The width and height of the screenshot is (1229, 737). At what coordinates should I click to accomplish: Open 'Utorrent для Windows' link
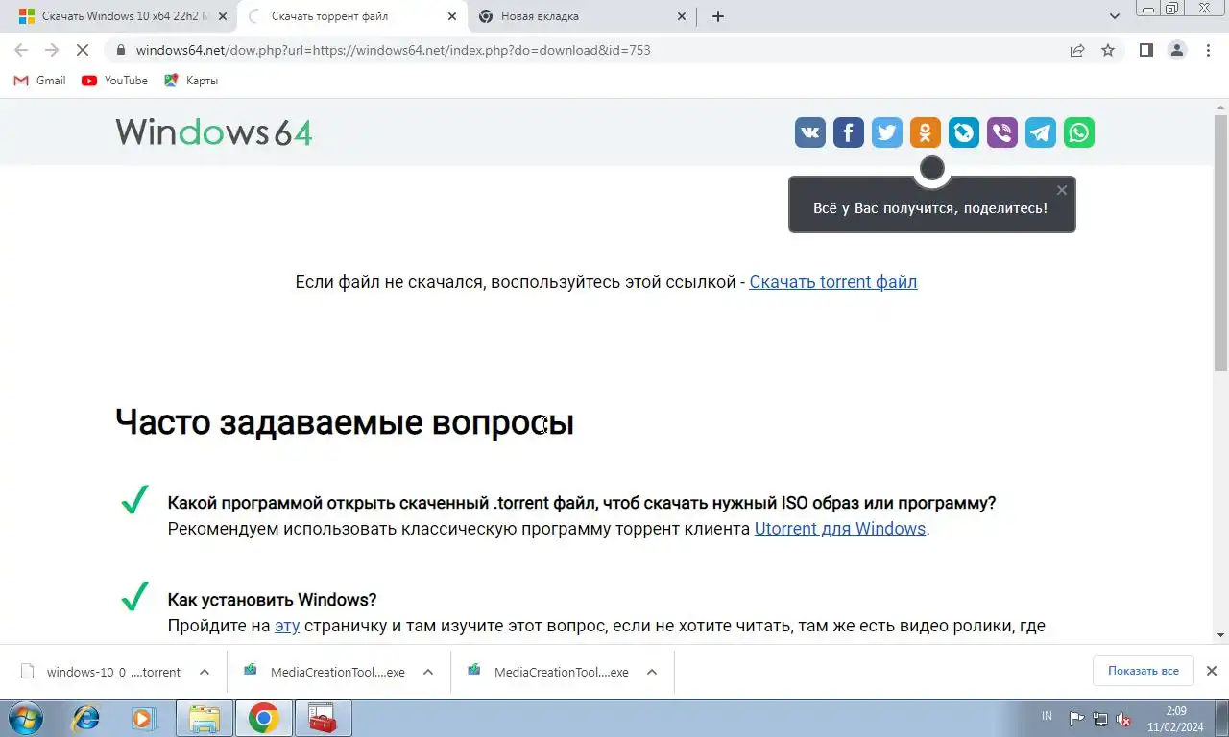pos(840,529)
